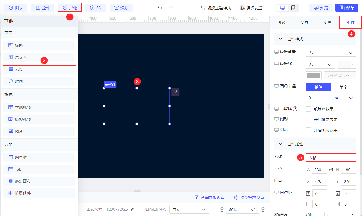Screen dimensions: 362x216
Task: Add a 富文本 rich text component
Action: tap(39, 57)
